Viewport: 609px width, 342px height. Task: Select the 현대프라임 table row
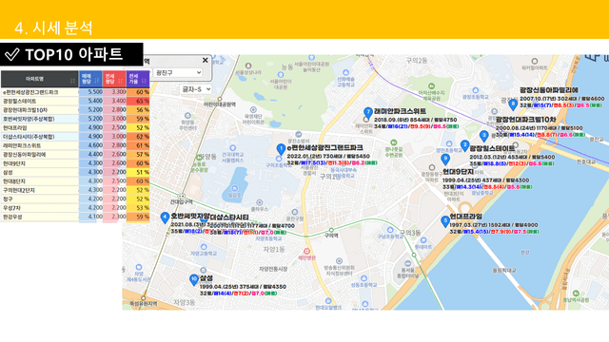tap(75, 127)
